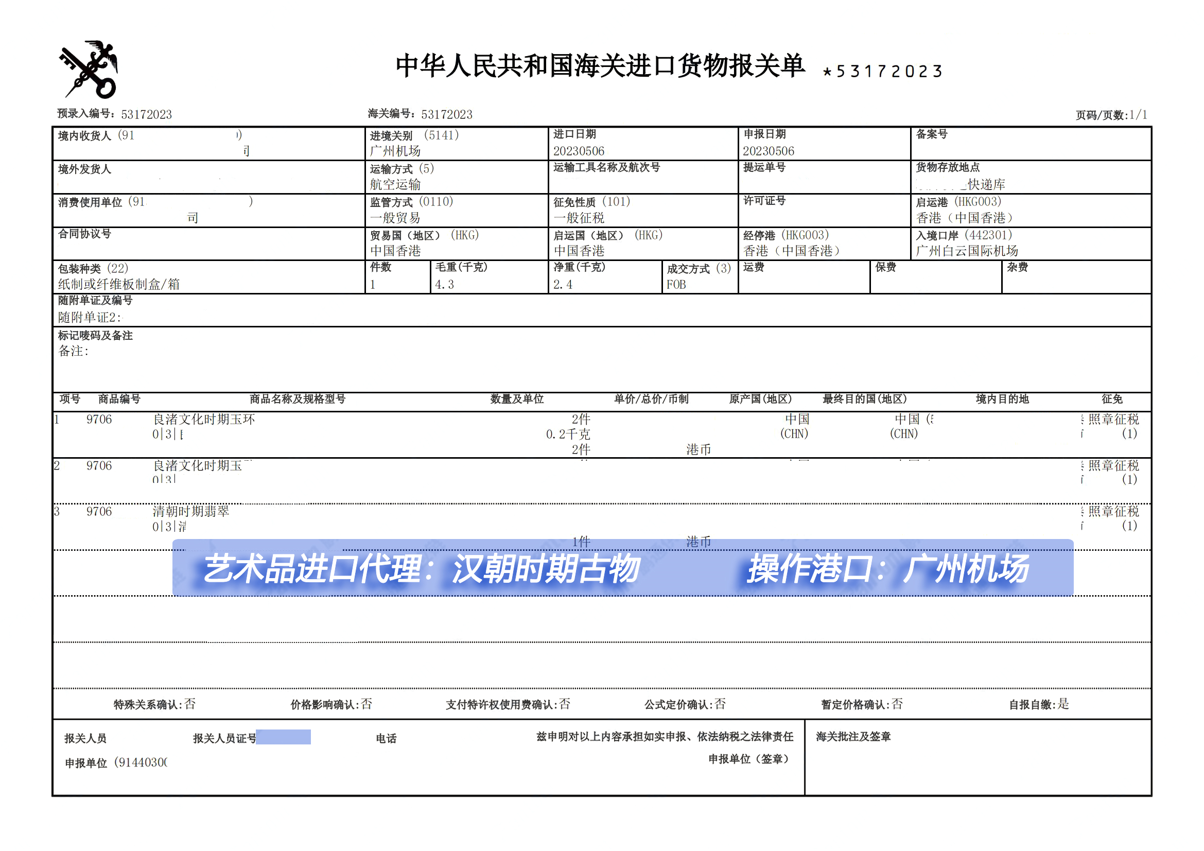Click the 良渚文化时期玉 name in item 2
Image resolution: width=1204 pixels, height=851 pixels.
click(198, 465)
